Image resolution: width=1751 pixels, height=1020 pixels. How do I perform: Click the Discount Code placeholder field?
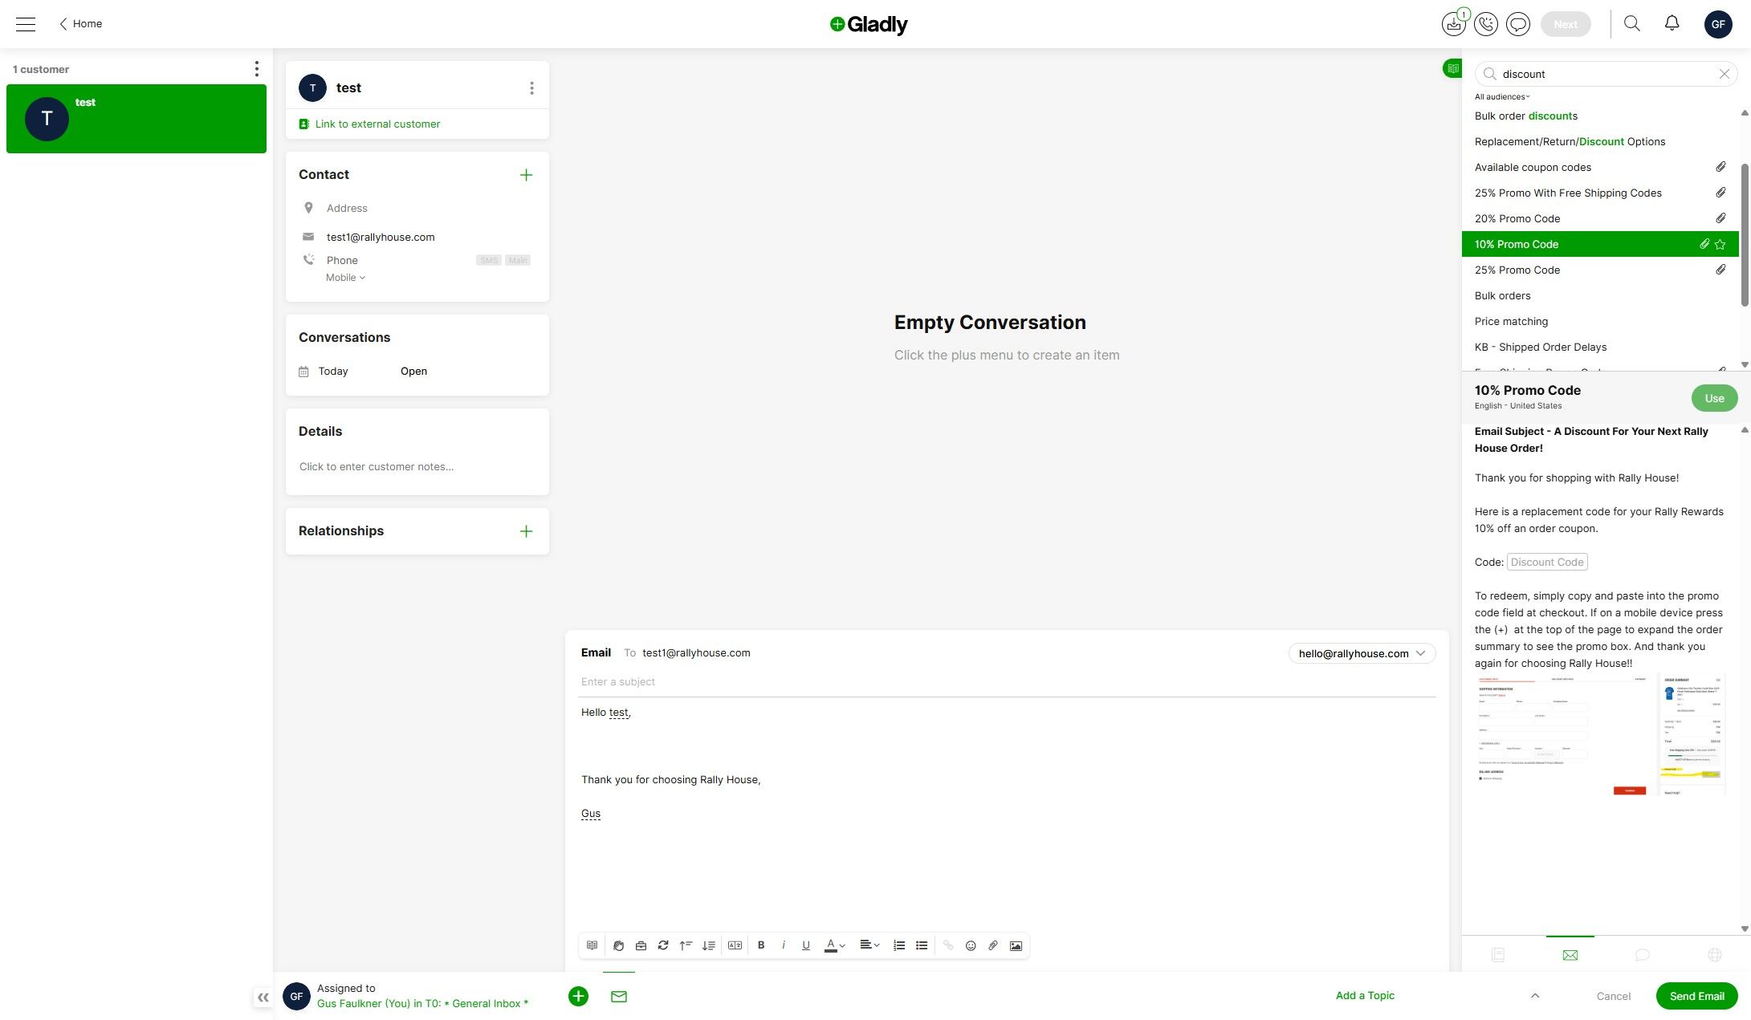1547,562
